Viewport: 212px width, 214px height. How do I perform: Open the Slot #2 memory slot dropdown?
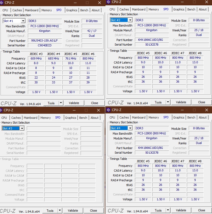pyautogui.click(x=130, y=20)
